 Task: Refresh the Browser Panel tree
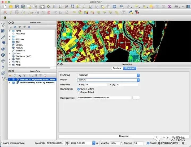click(15, 27)
